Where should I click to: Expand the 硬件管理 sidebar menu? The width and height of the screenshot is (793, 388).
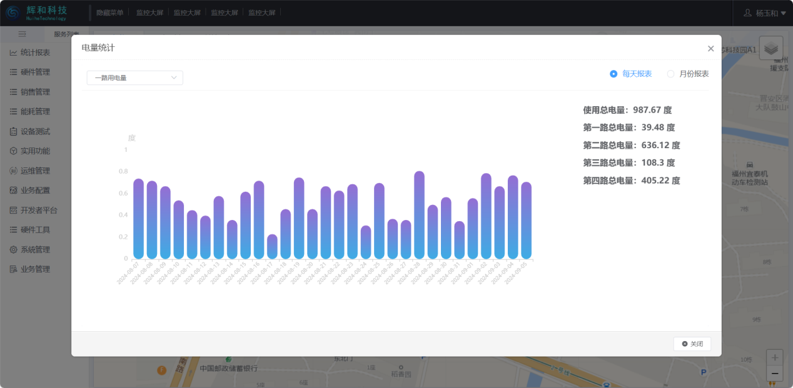35,72
